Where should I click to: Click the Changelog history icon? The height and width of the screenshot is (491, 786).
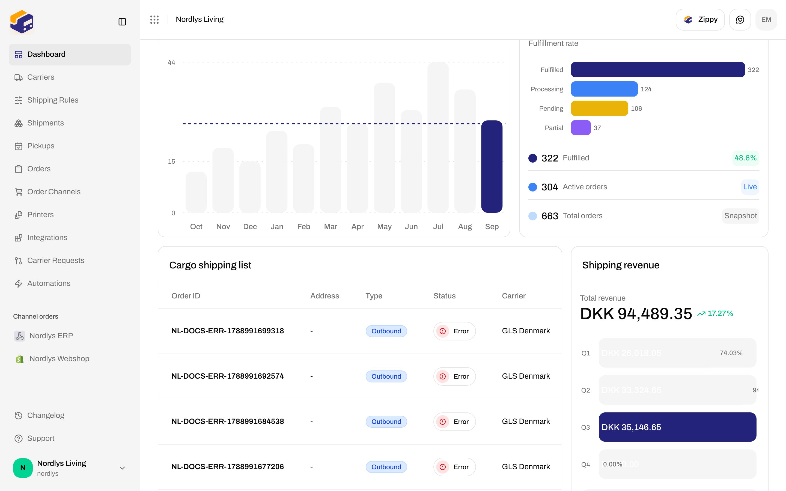pyautogui.click(x=19, y=416)
